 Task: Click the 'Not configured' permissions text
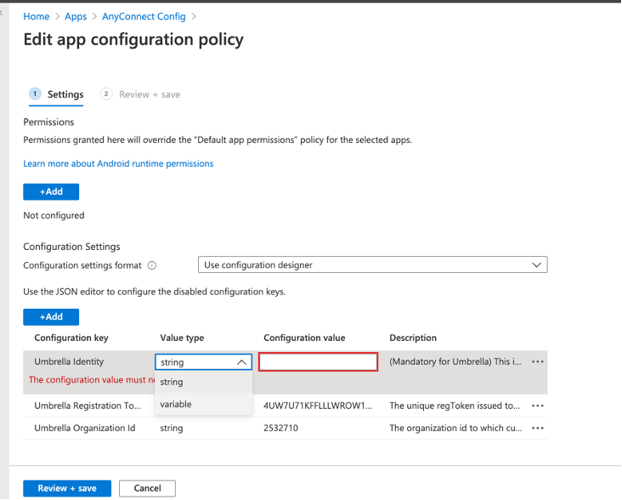click(54, 215)
